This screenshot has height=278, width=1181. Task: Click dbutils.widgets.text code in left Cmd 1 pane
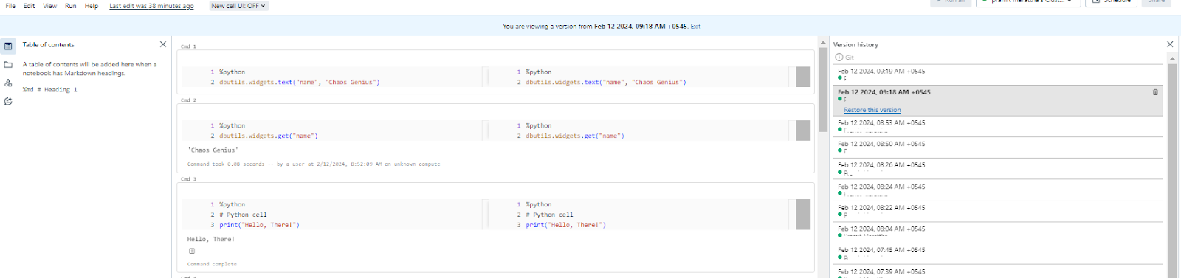click(x=299, y=83)
